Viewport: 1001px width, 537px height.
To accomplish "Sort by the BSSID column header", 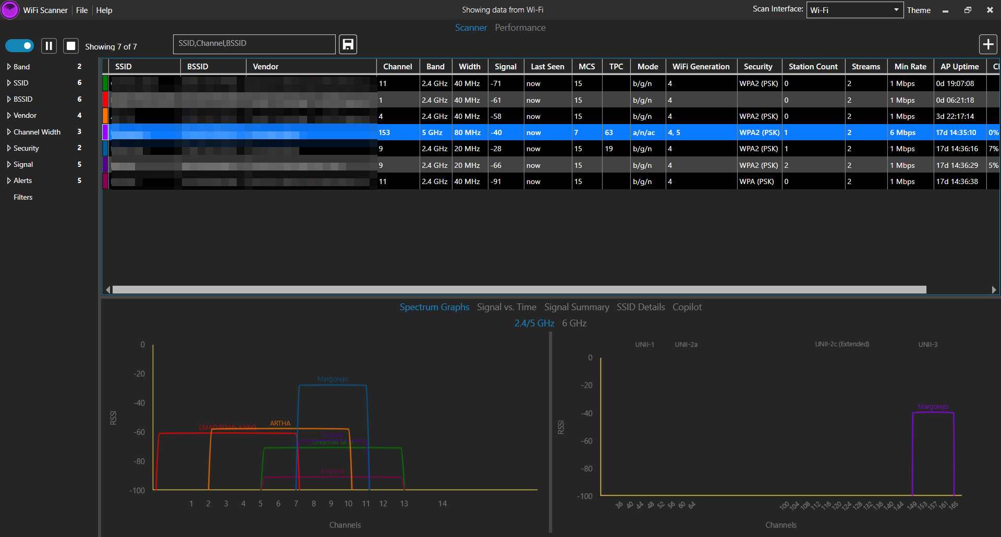I will point(213,66).
